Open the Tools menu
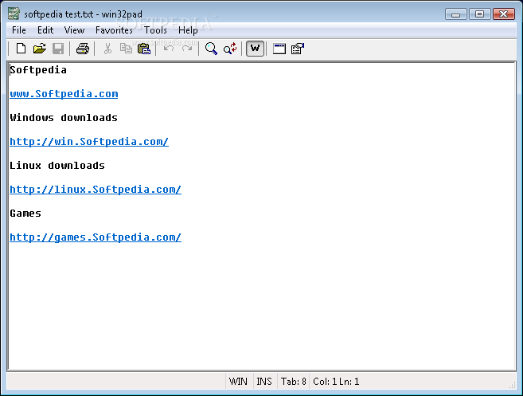 point(156,30)
